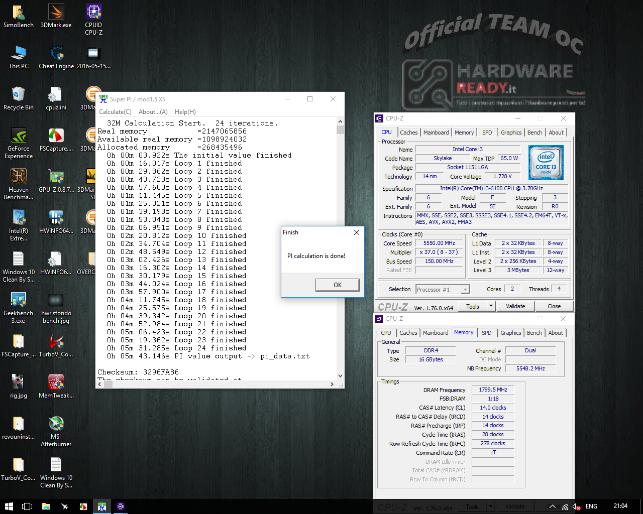Open cpuz.ini file icon

[x=56, y=98]
